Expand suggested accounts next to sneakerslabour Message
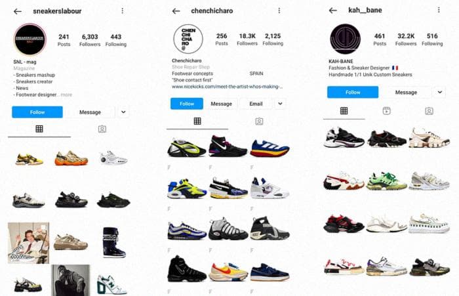 click(x=123, y=112)
